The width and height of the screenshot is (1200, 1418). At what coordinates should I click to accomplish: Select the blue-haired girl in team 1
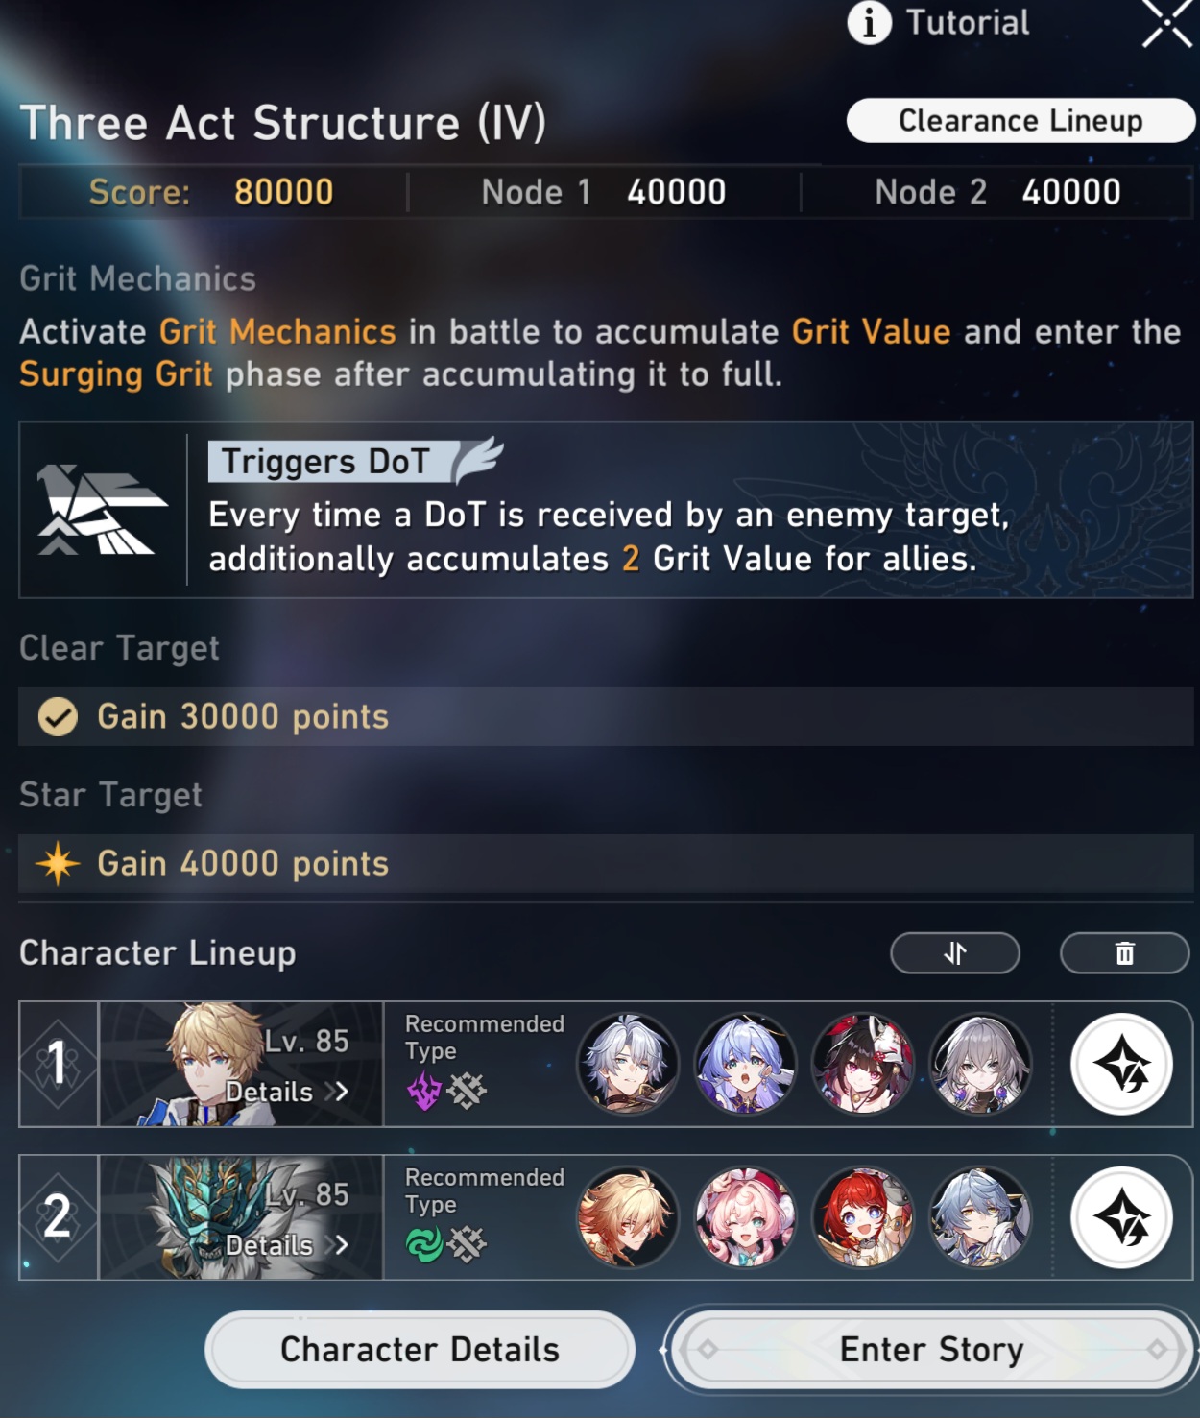(x=745, y=1064)
